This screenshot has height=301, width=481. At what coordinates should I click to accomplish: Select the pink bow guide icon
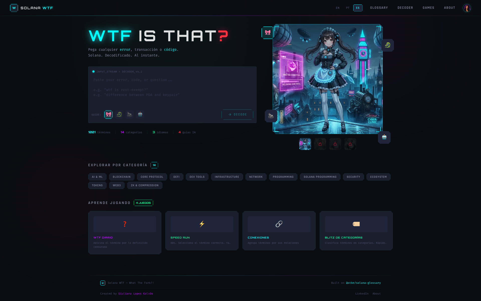pyautogui.click(x=108, y=114)
